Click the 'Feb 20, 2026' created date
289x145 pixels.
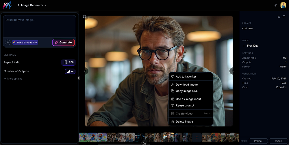pyautogui.click(x=279, y=78)
